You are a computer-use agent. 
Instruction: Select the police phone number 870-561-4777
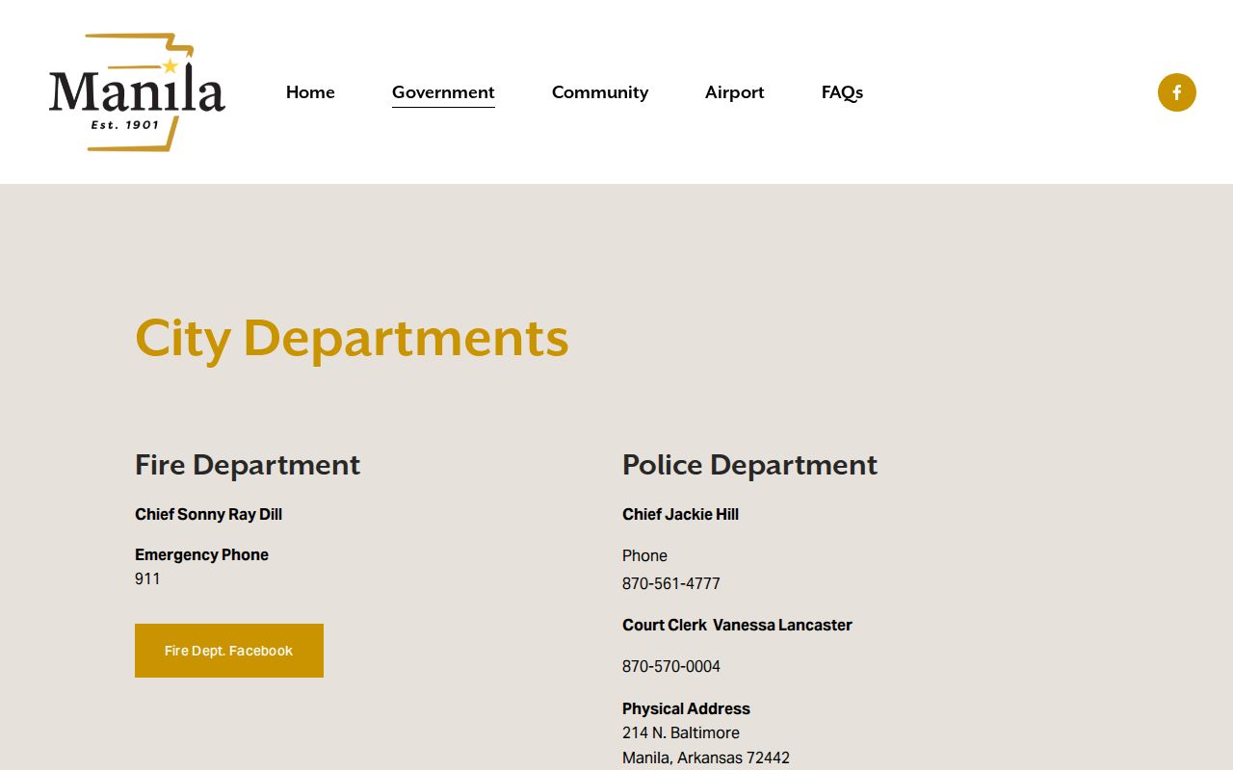pos(671,583)
